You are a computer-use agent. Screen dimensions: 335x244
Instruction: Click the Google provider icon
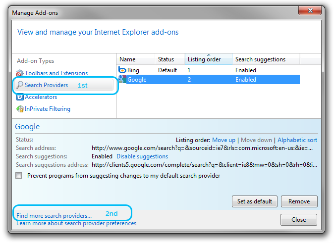[x=122, y=80]
